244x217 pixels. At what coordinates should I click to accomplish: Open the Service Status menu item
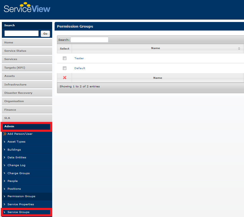[x=27, y=51]
